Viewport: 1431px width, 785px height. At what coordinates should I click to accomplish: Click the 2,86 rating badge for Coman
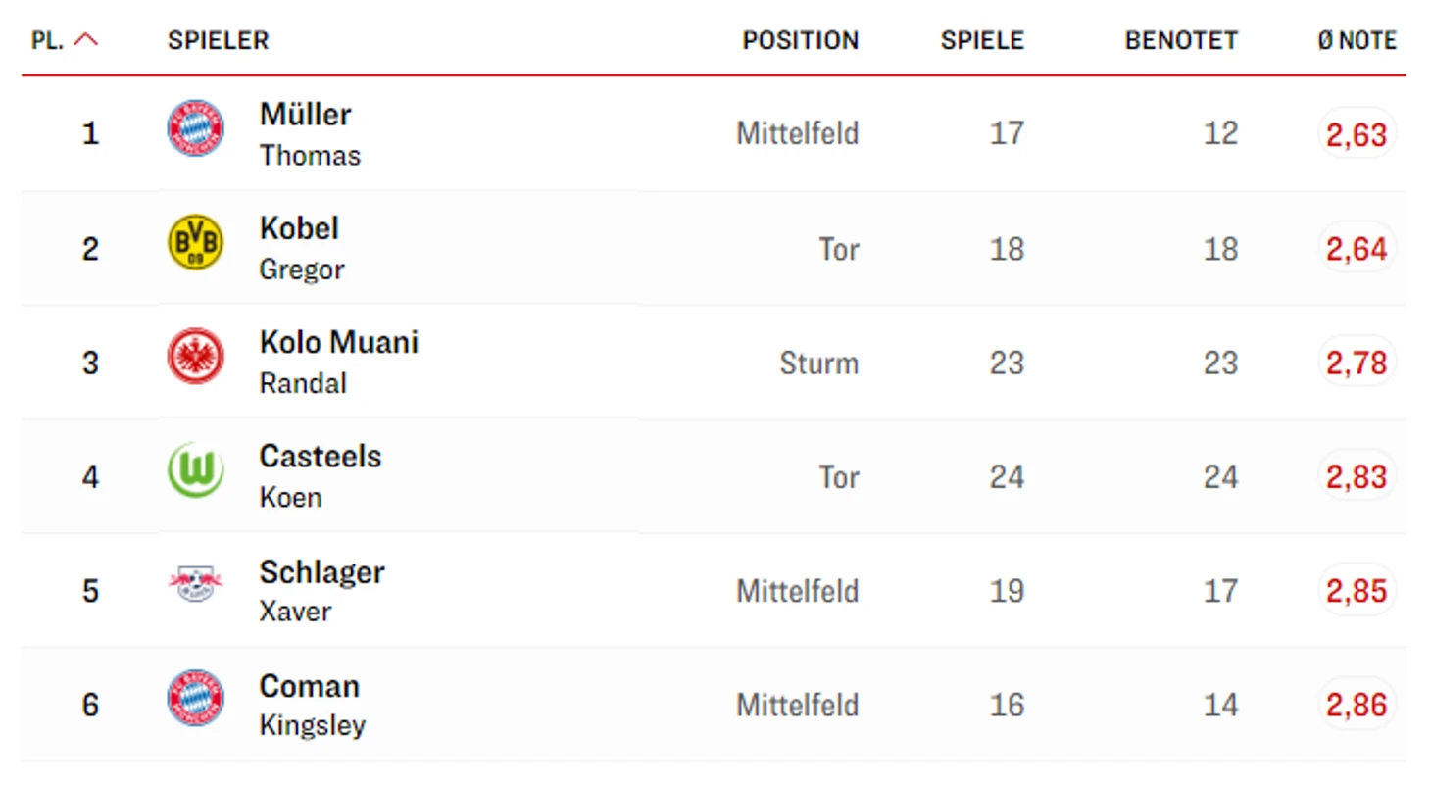1357,705
